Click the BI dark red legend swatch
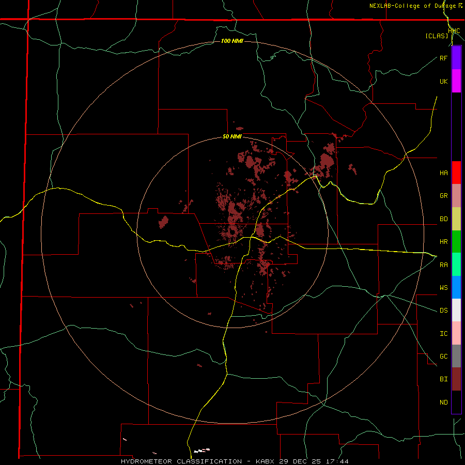Screen dimensions: 465x465 456,379
